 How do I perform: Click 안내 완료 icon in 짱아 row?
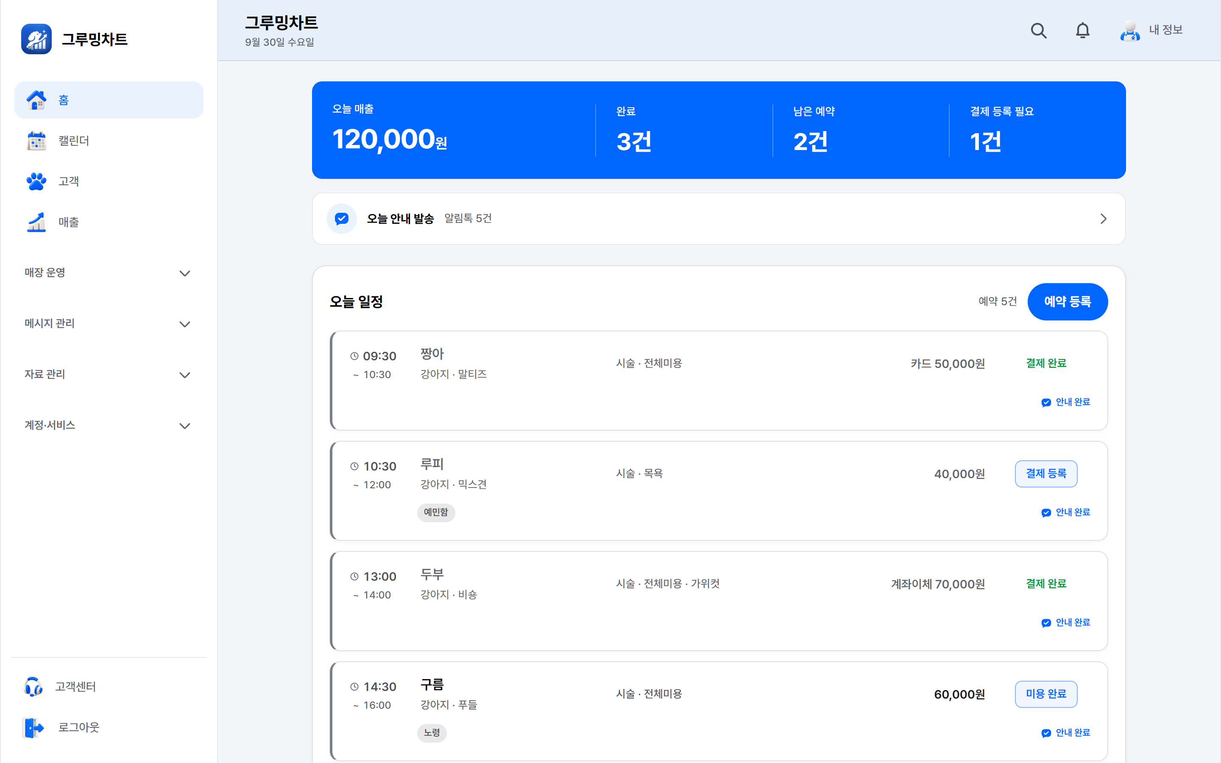[1046, 402]
